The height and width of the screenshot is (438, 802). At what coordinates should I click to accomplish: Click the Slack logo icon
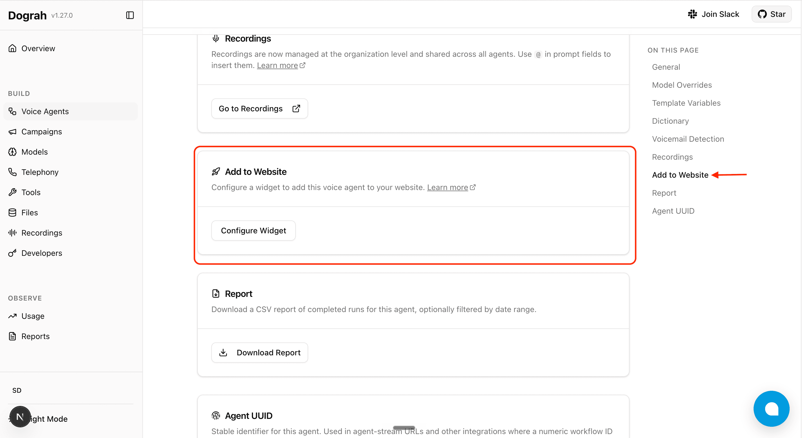click(693, 14)
